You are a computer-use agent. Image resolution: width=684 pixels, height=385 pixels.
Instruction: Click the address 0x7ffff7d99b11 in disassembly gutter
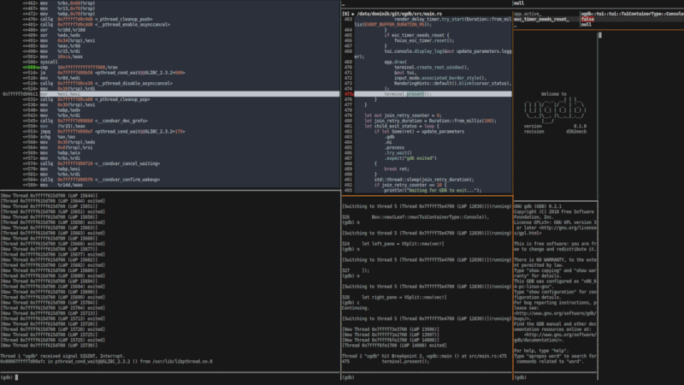coord(20,94)
